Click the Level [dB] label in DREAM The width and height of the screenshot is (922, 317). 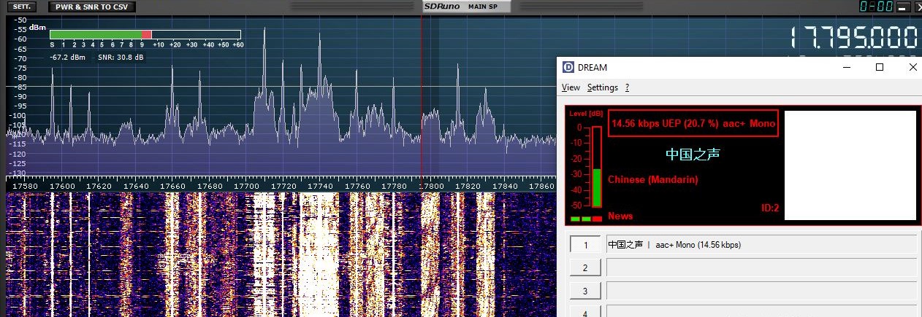click(x=586, y=114)
